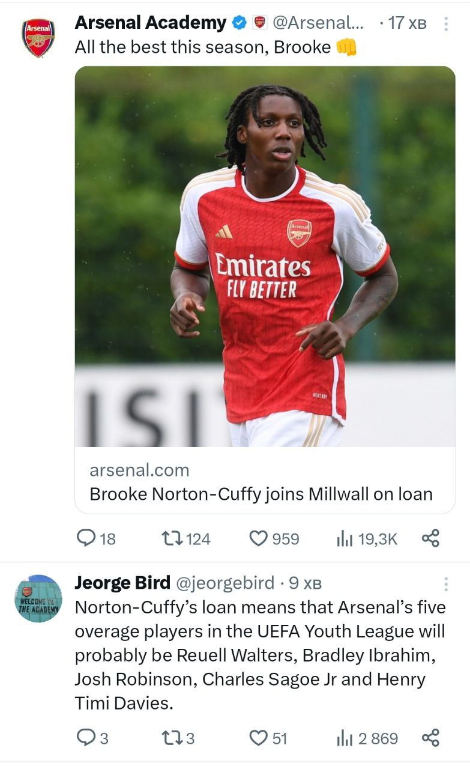View analytics of Arsenal Academy tweet
This screenshot has width=470, height=769.
click(344, 538)
